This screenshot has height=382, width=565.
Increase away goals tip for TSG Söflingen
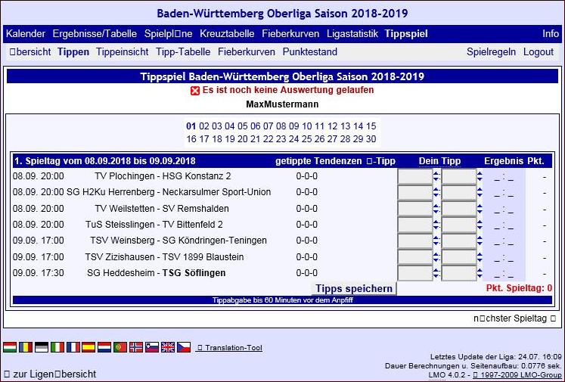480,269
